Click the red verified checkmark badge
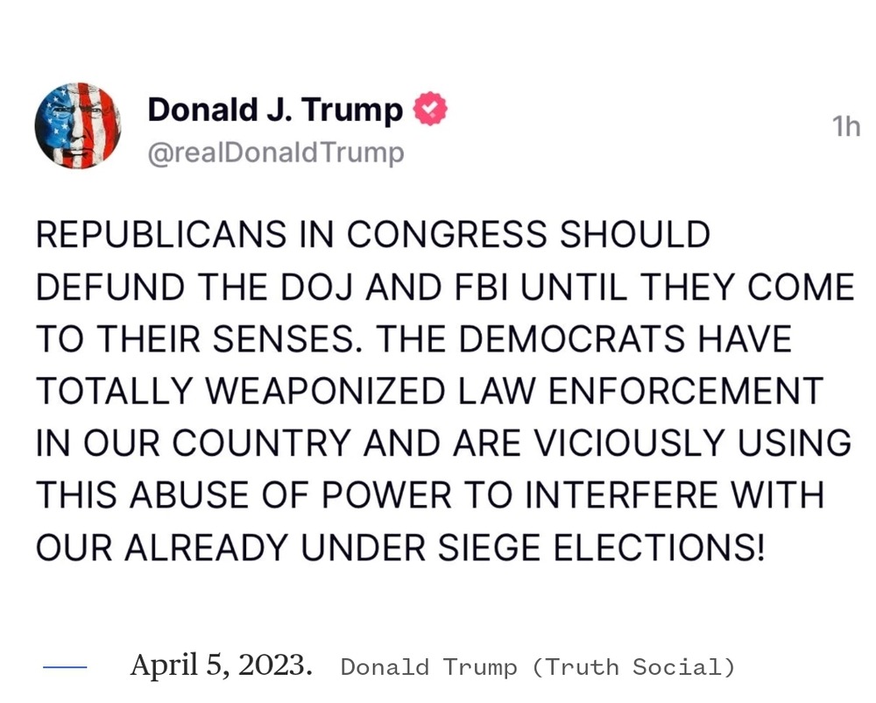This screenshot has height=703, width=876. coord(430,110)
